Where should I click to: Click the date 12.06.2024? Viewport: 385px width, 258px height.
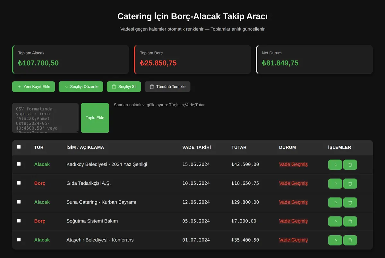click(196, 202)
